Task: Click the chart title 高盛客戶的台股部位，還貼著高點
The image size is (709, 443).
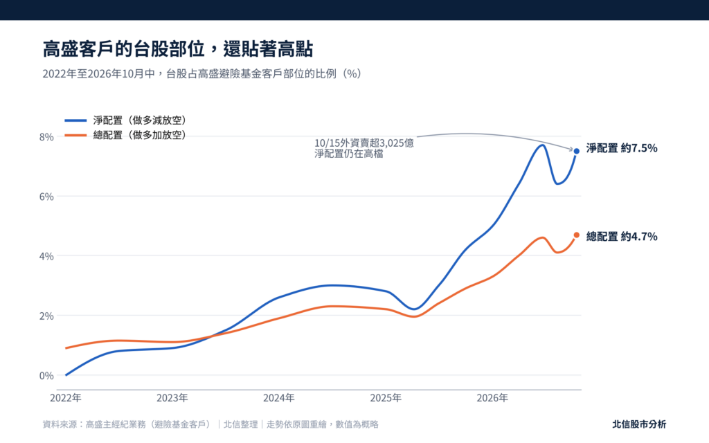Action: [x=178, y=49]
